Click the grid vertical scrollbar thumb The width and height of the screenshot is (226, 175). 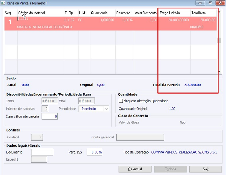219,40
